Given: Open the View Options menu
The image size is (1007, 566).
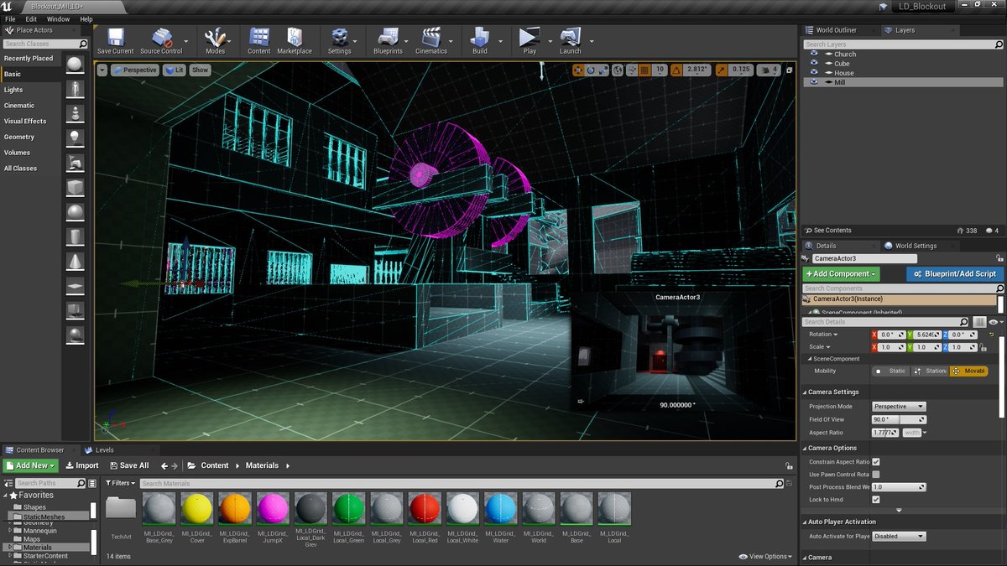Looking at the screenshot, I should (764, 556).
